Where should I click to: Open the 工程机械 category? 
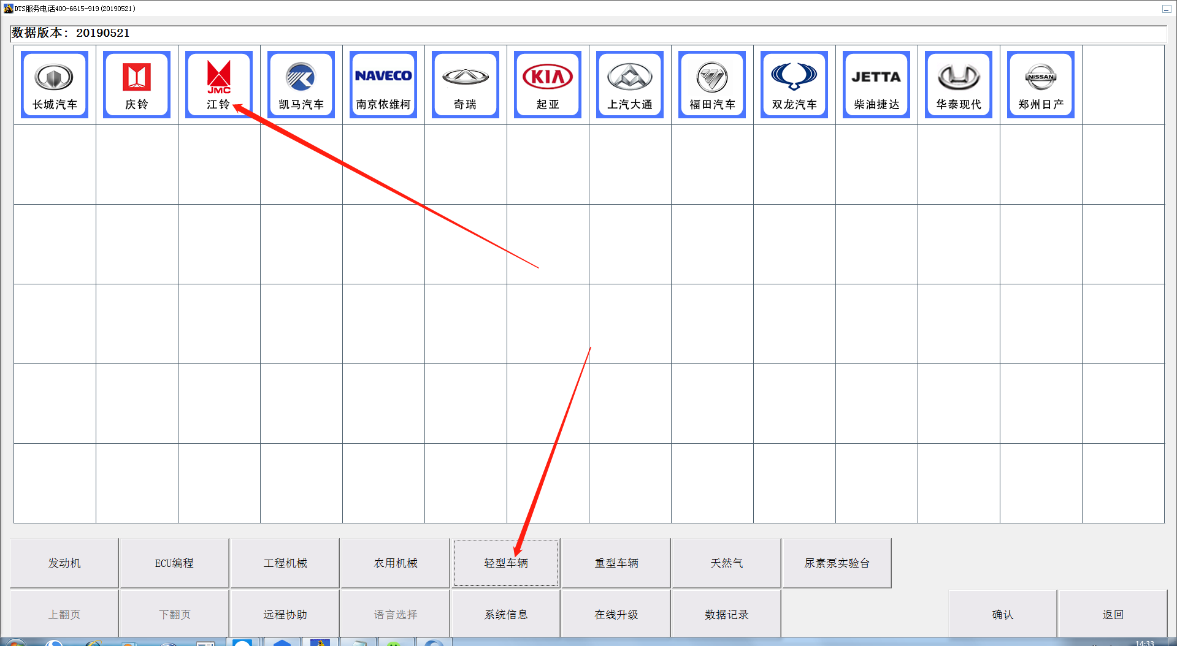(285, 563)
